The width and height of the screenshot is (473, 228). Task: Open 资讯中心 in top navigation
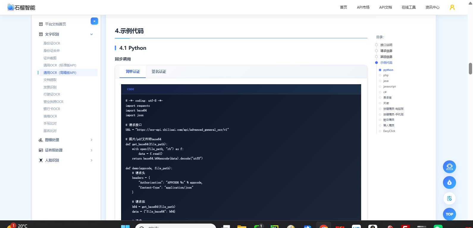click(432, 7)
